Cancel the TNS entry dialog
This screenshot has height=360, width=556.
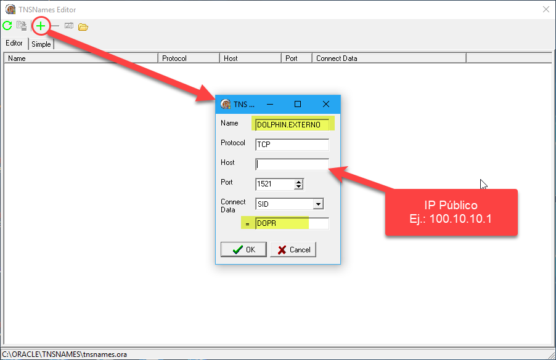coord(293,250)
